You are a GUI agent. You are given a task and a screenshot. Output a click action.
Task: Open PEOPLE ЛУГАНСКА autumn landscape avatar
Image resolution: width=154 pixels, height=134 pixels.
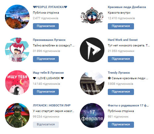[x=17, y=17]
